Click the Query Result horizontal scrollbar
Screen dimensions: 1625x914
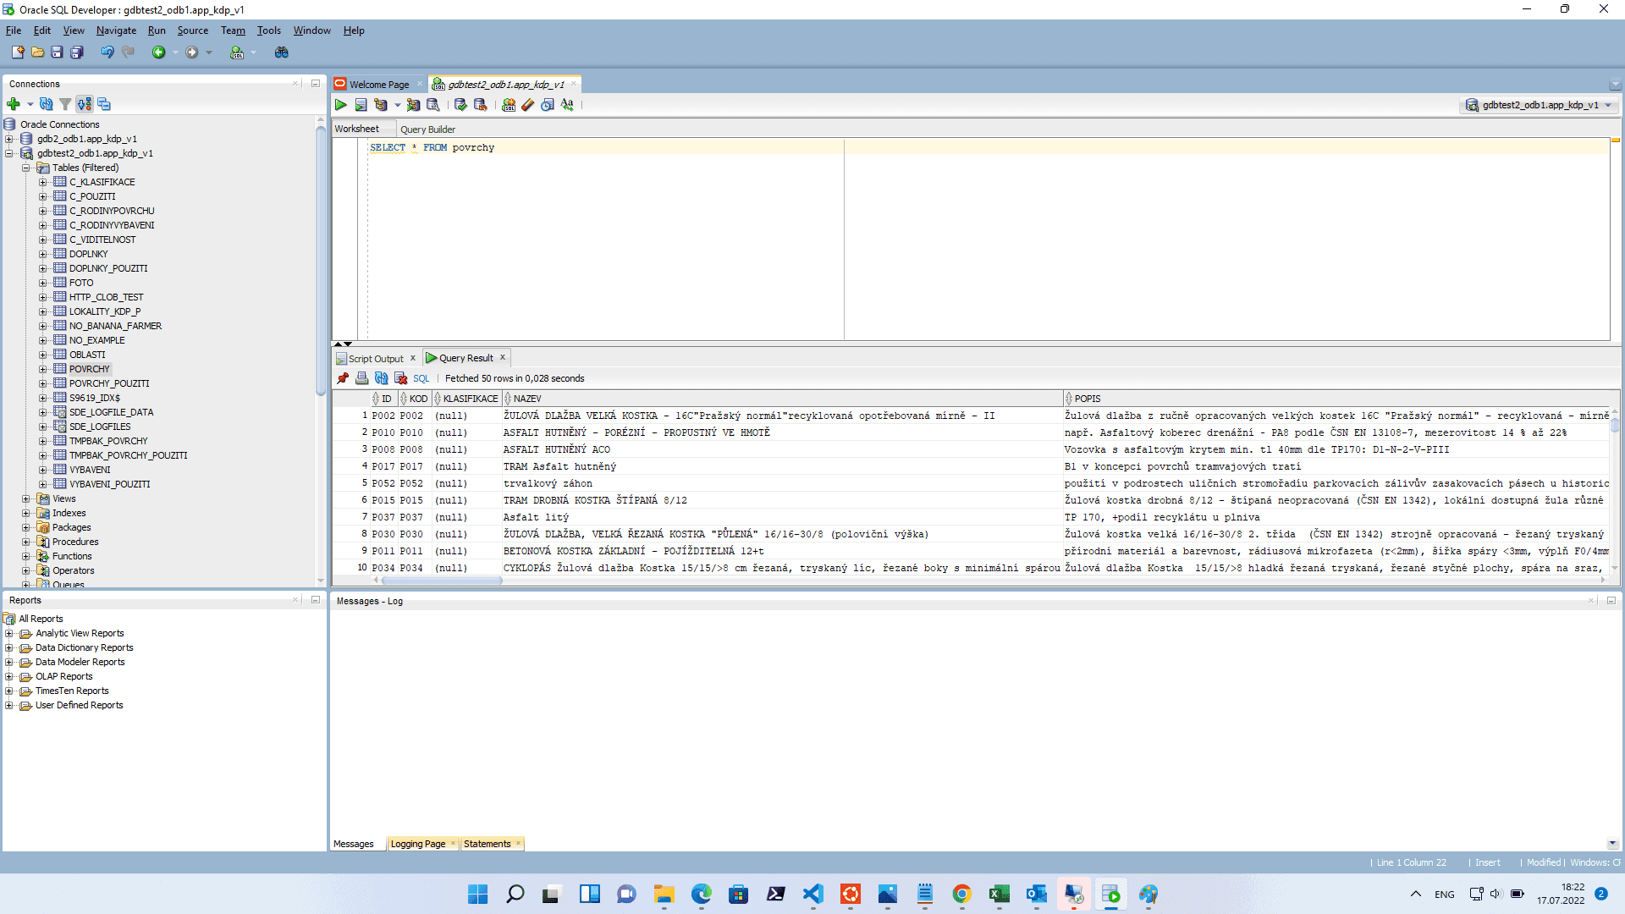pyautogui.click(x=442, y=581)
